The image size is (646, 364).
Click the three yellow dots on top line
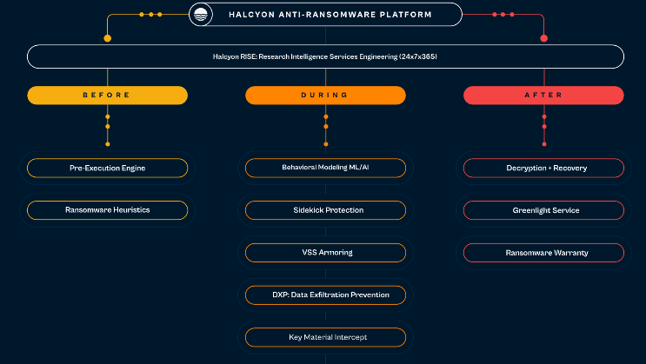click(150, 14)
